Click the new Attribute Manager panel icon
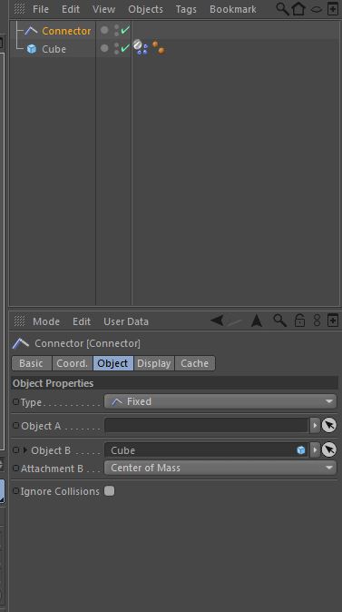 333,321
